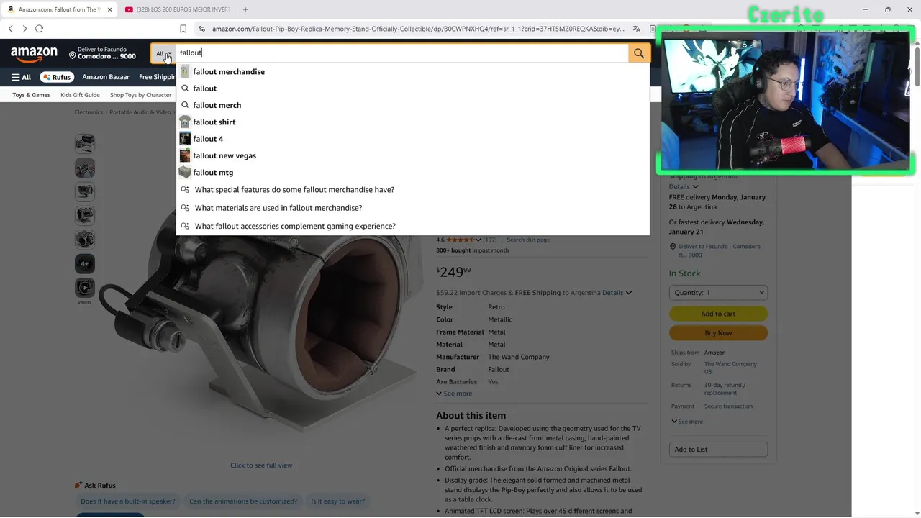Viewport: 921px width, 518px height.
Task: Click the orange search magnifier button
Action: click(x=639, y=53)
